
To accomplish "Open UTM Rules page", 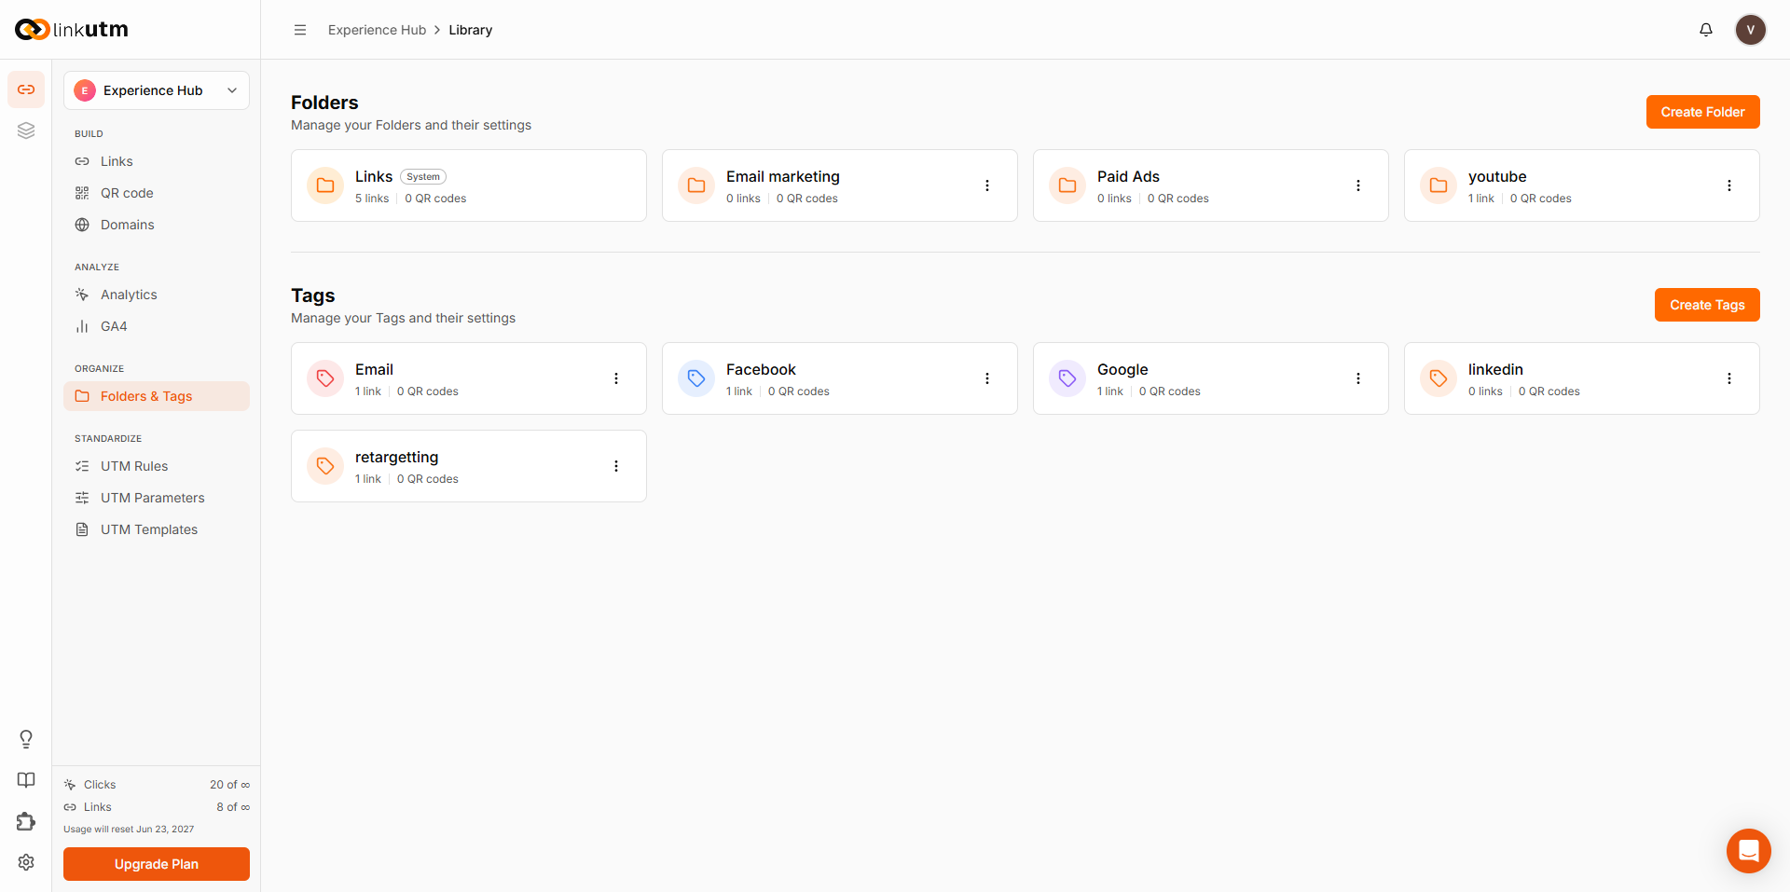I will point(157,466).
